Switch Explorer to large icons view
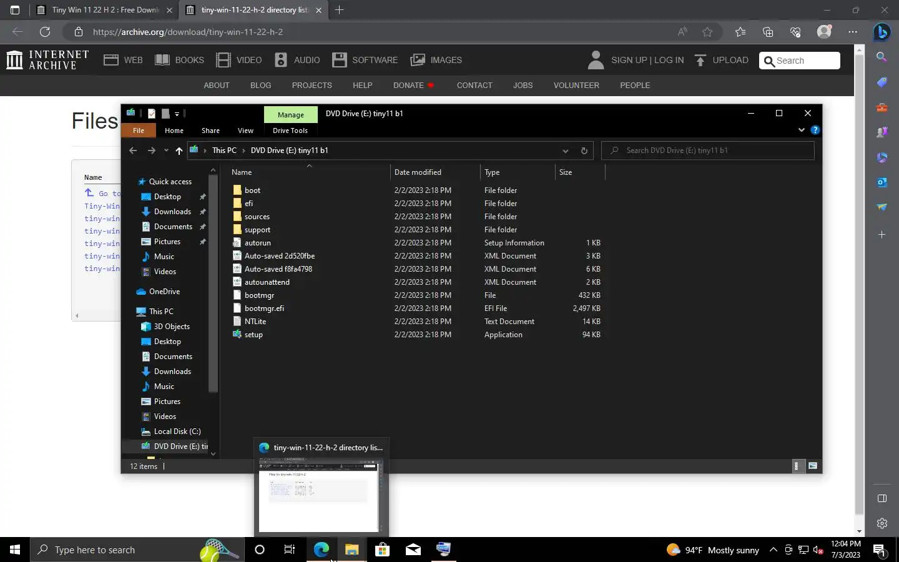This screenshot has height=562, width=899. click(813, 466)
